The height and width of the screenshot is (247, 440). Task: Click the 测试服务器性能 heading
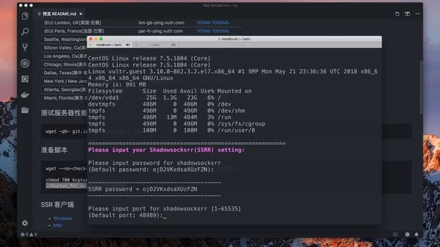(64, 113)
